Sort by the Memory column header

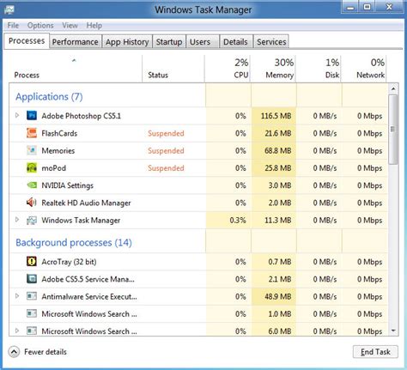pyautogui.click(x=273, y=69)
